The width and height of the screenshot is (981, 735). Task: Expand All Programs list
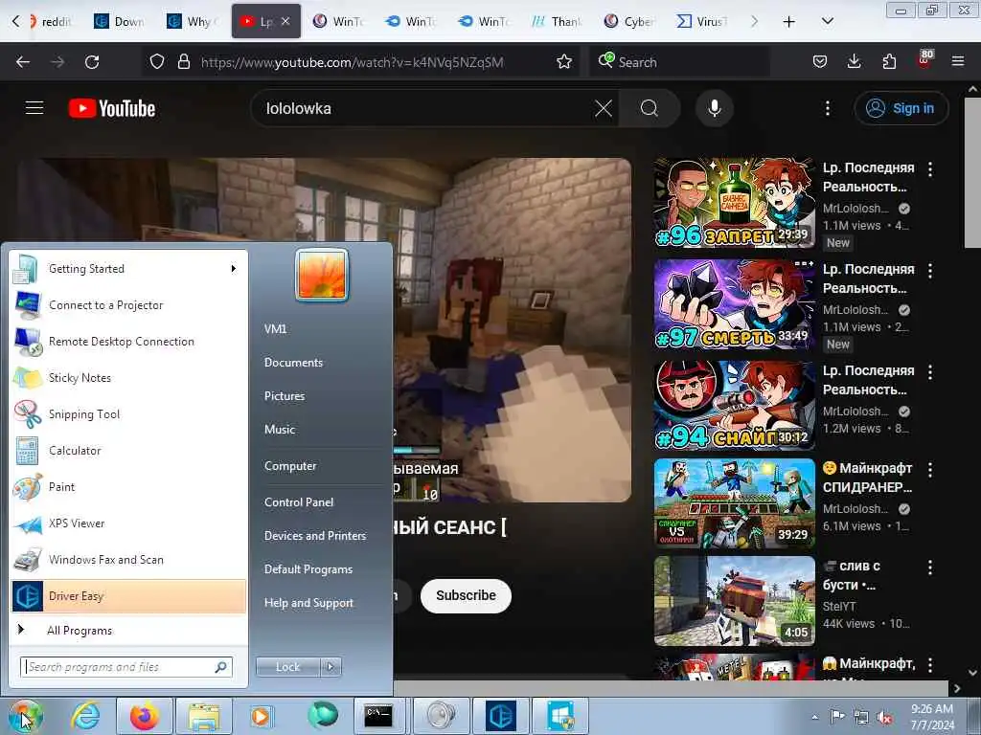pyautogui.click(x=128, y=630)
